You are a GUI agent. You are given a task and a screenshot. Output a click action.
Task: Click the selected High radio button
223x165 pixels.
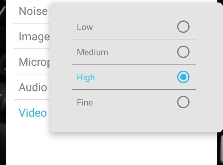183,77
